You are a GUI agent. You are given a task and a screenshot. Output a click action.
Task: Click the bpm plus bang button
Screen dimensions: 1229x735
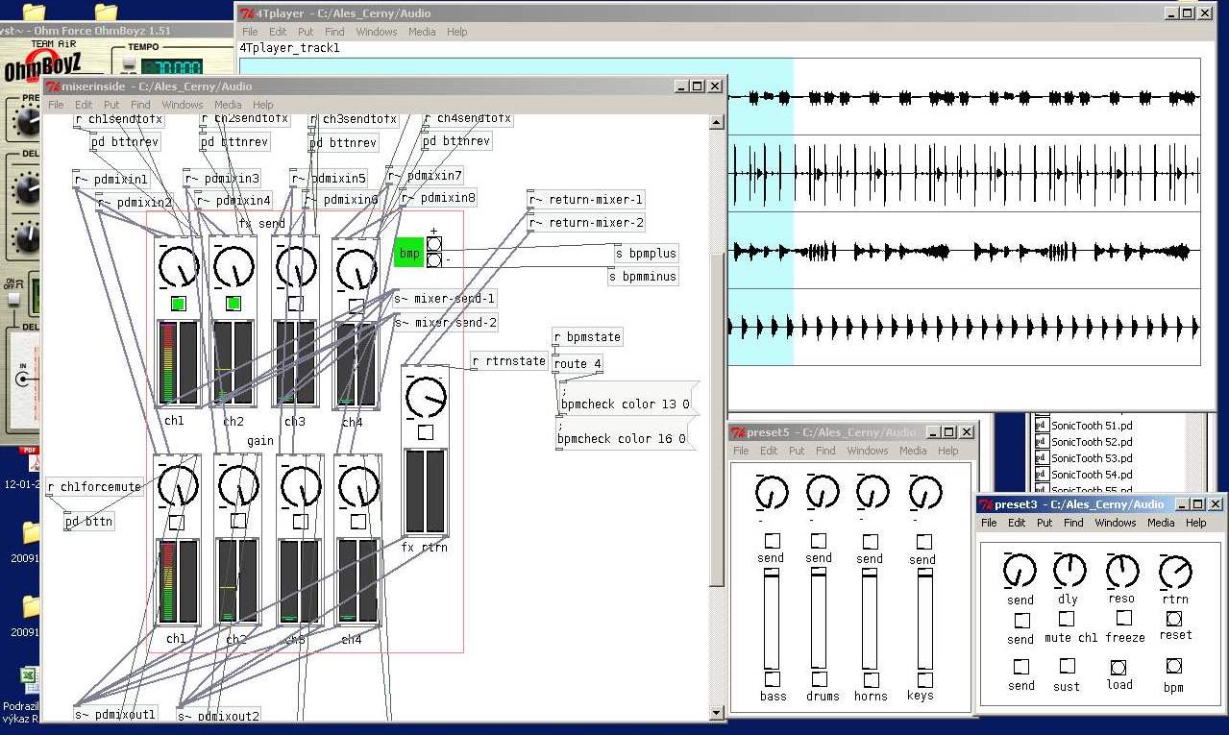[434, 244]
